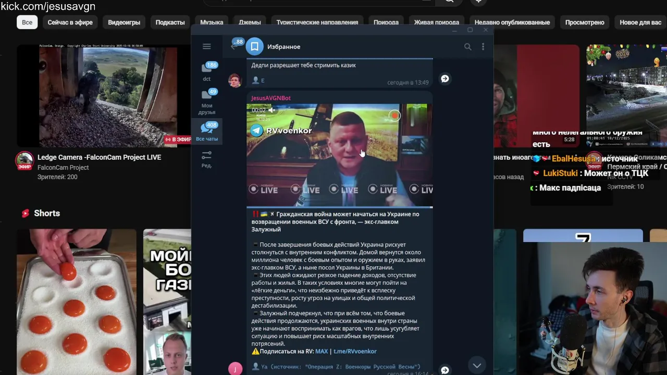
Task: Open the Избранное bookmark avatar
Action: point(254,46)
